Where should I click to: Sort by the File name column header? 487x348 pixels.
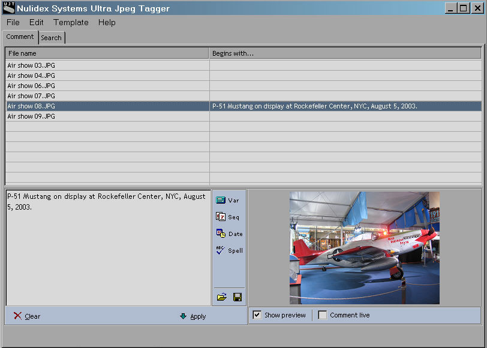pos(107,53)
